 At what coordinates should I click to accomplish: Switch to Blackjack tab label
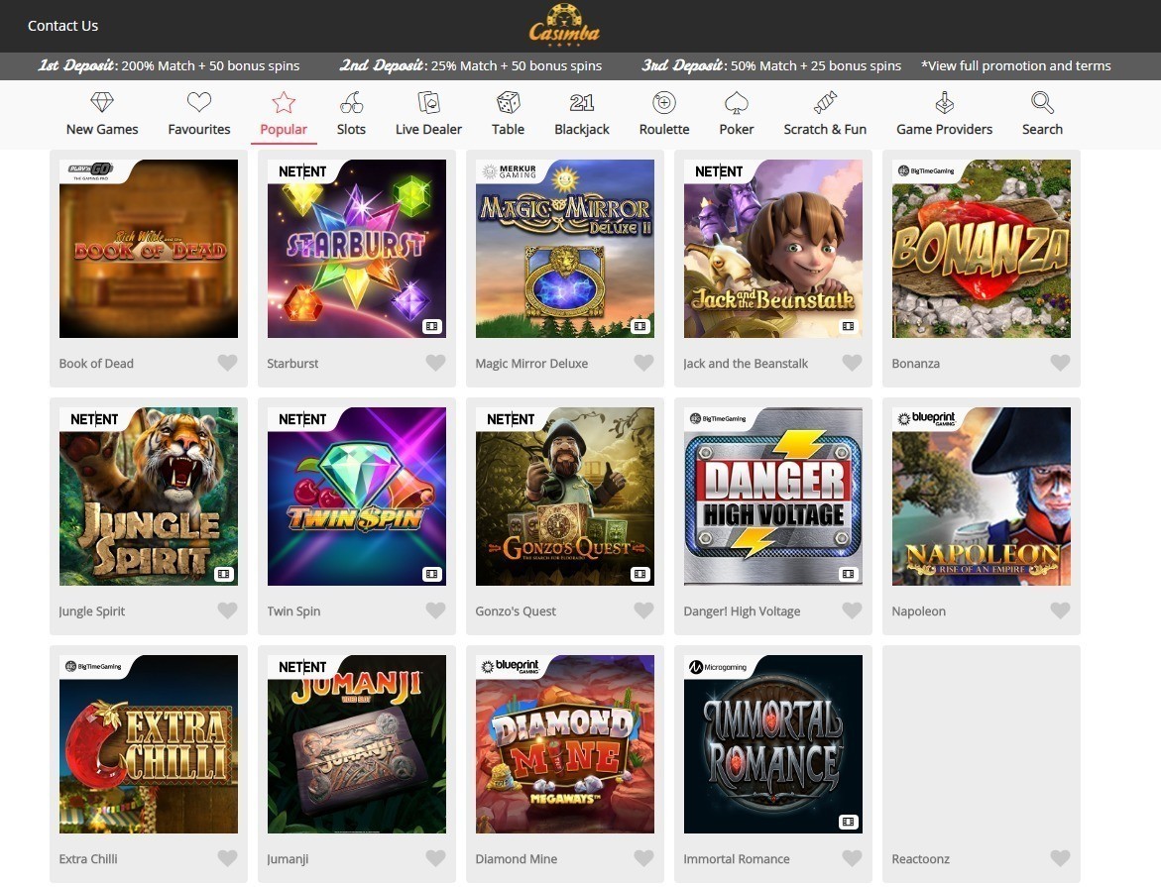(x=582, y=130)
